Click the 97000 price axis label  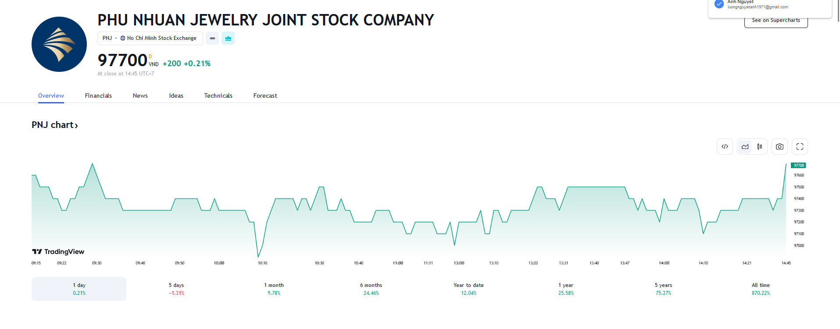click(799, 246)
